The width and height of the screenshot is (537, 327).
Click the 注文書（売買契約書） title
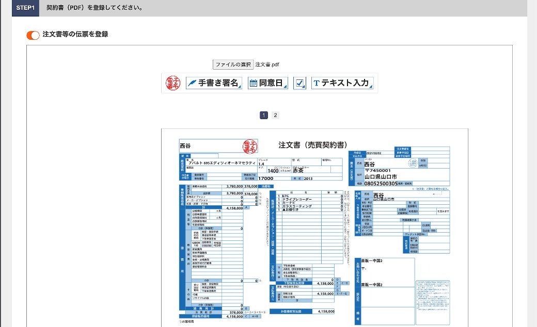313,145
